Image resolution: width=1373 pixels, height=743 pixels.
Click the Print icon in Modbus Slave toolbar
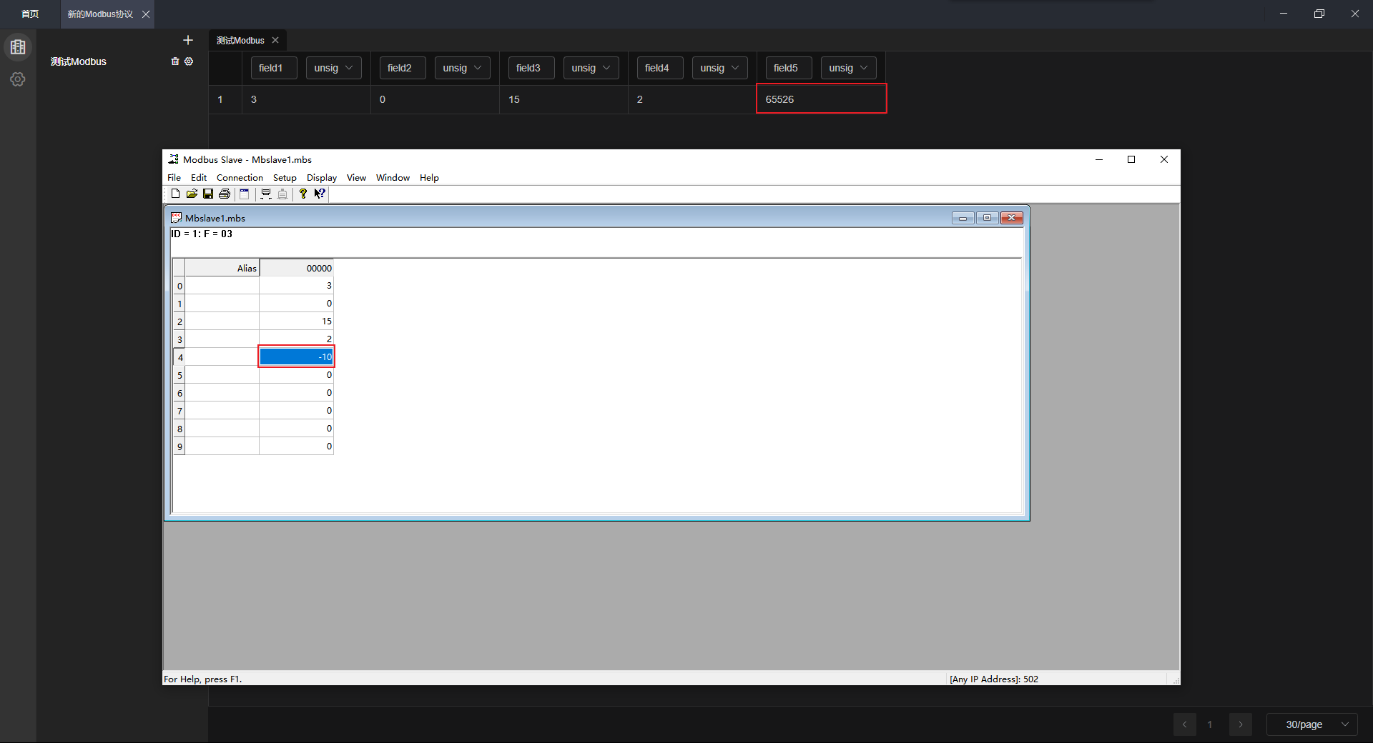pyautogui.click(x=225, y=194)
